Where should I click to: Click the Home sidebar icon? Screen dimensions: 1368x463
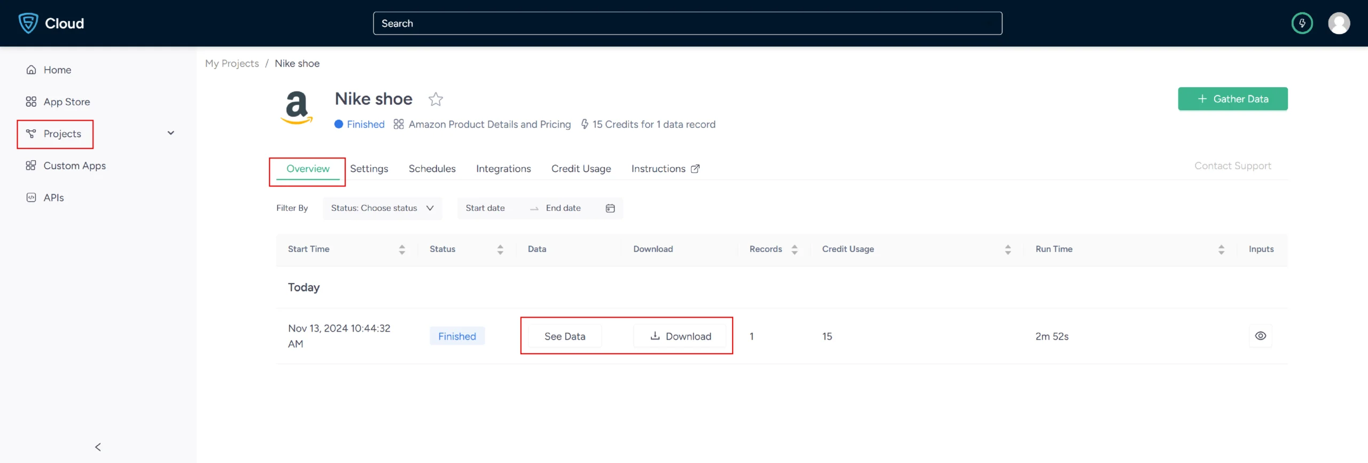tap(31, 70)
